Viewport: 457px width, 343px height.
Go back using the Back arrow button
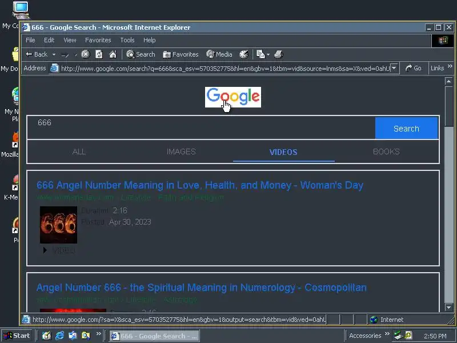(37, 54)
